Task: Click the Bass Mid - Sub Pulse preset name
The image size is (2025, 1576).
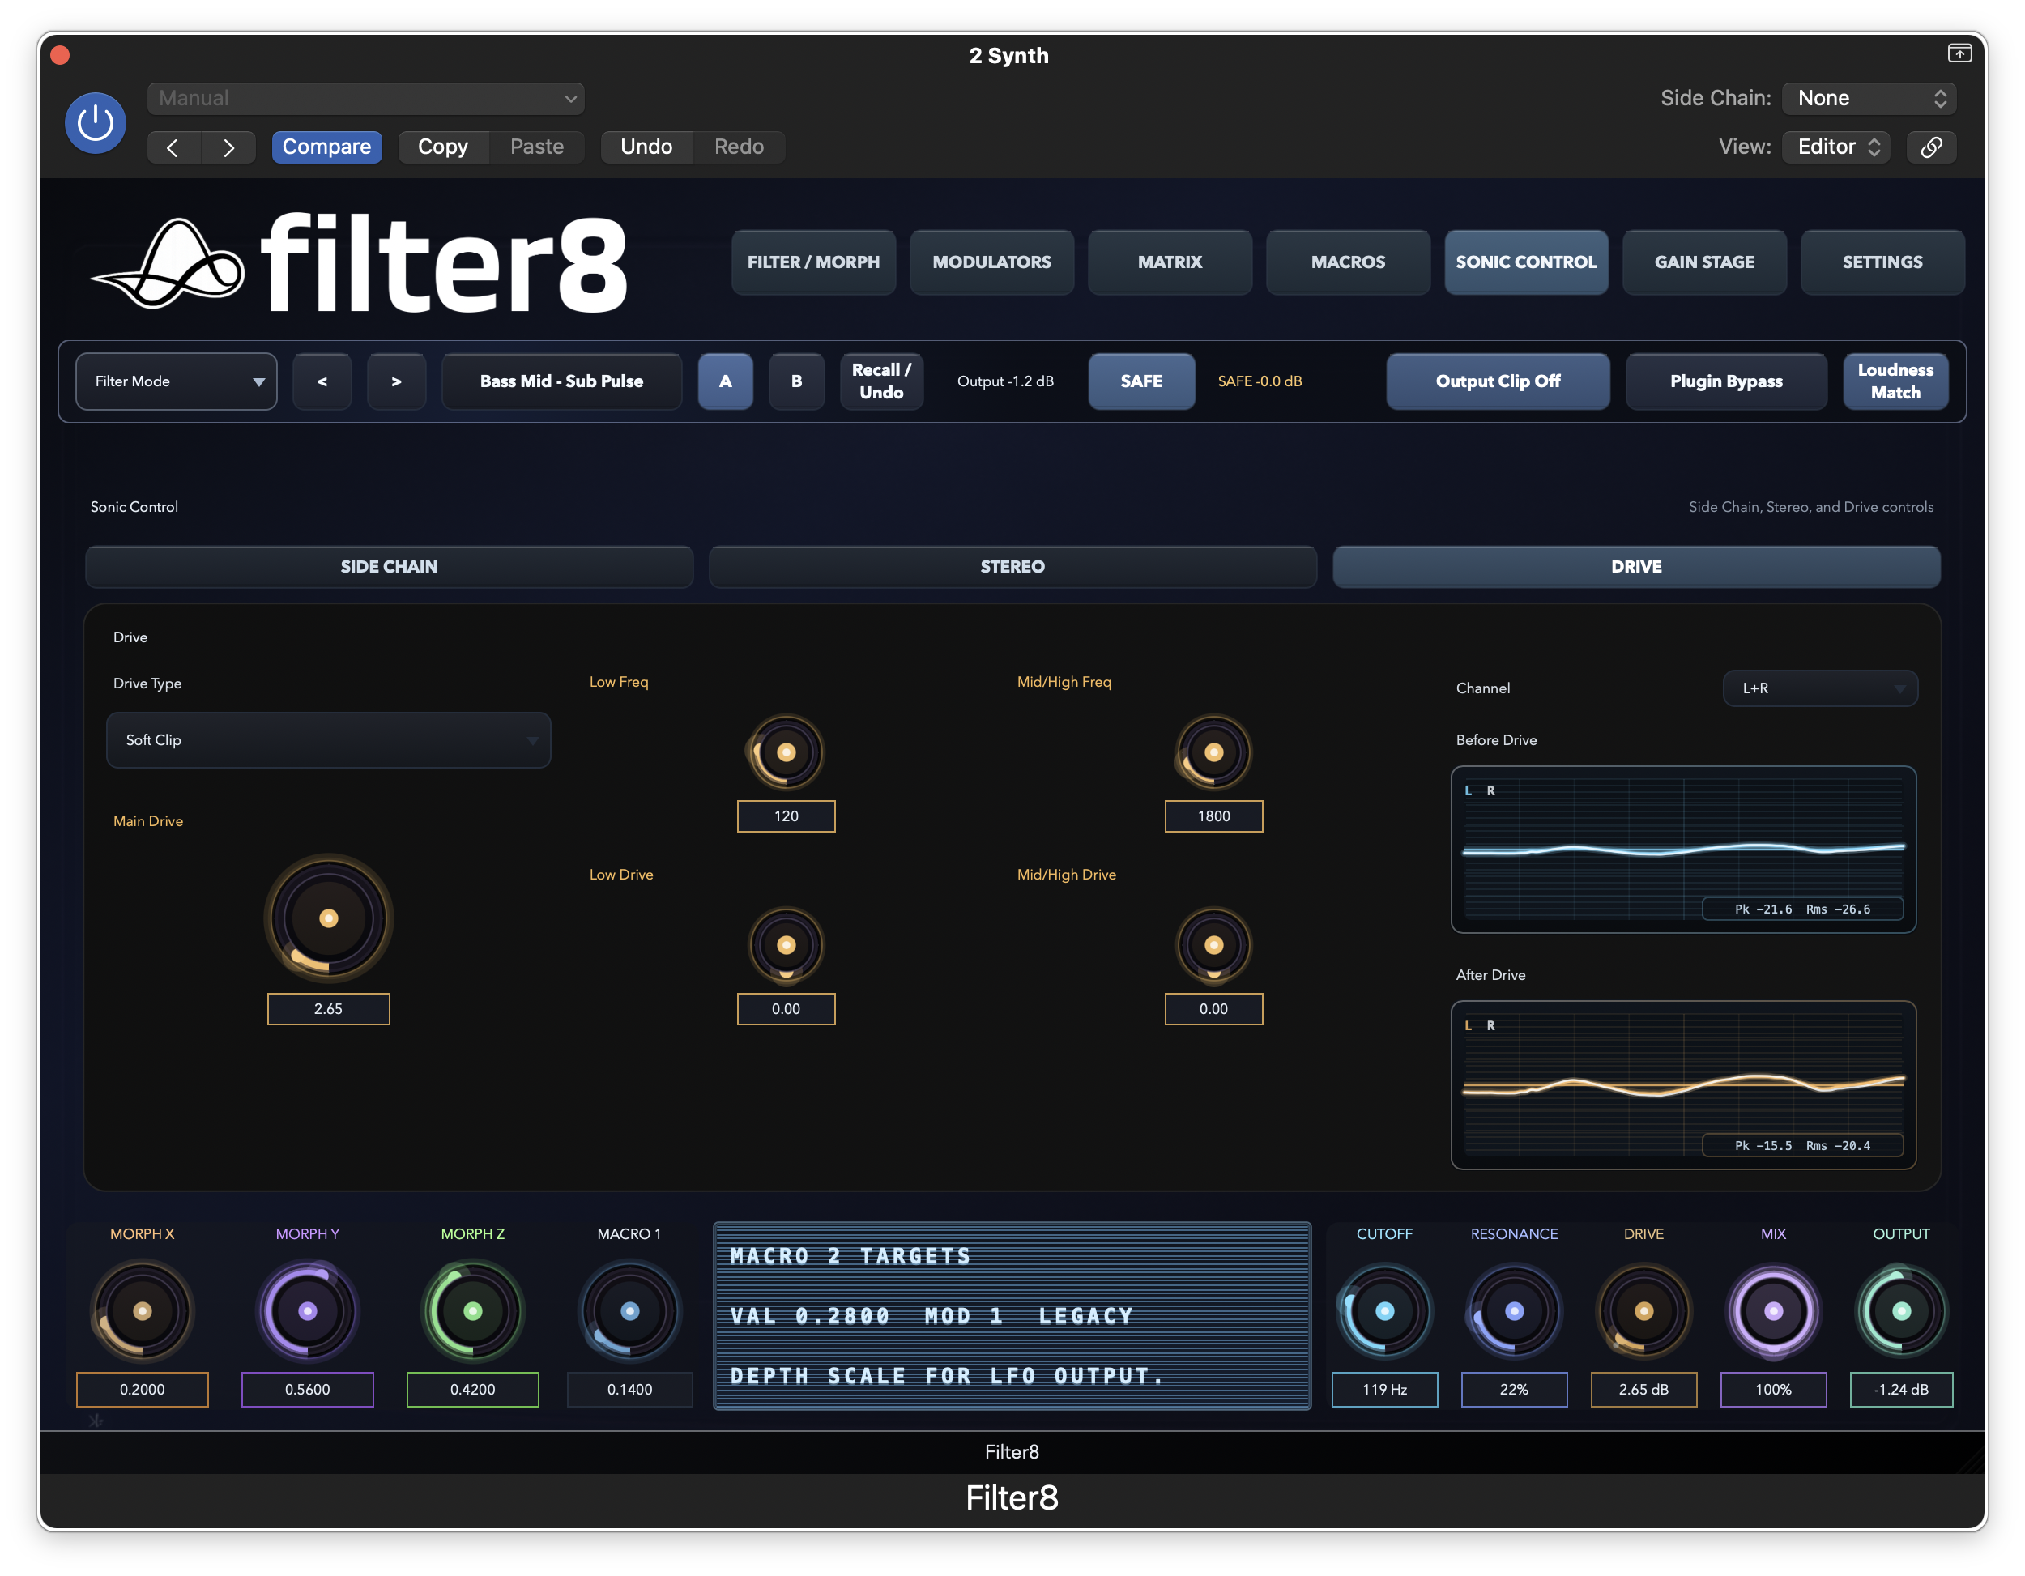Action: tap(561, 381)
